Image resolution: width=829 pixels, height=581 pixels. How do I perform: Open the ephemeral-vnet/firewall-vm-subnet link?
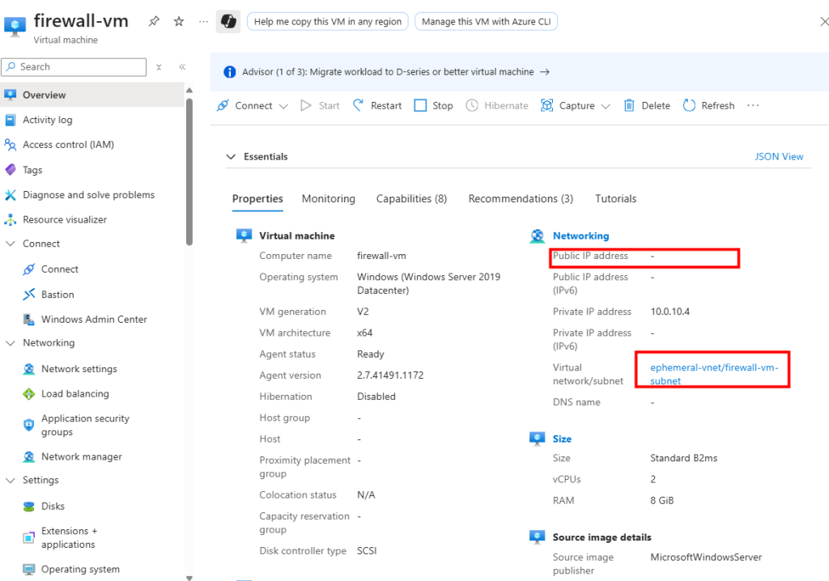coord(714,374)
